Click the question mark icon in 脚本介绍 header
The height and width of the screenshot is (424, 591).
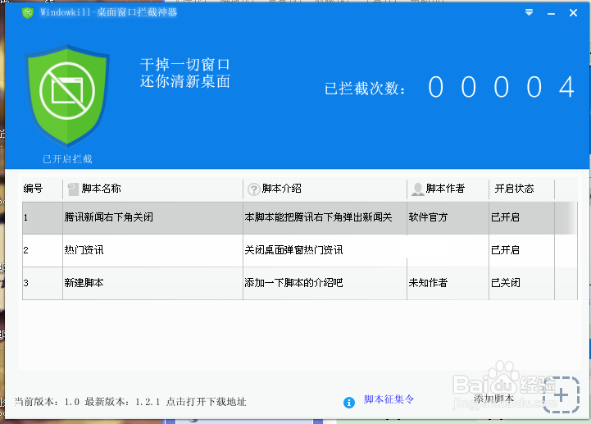pyautogui.click(x=253, y=189)
